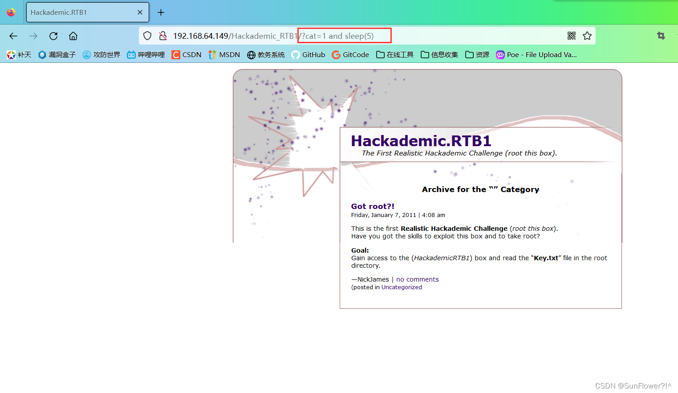Open the 'Uncategorized' category link
Viewport: 678px width, 393px height.
pyautogui.click(x=401, y=287)
